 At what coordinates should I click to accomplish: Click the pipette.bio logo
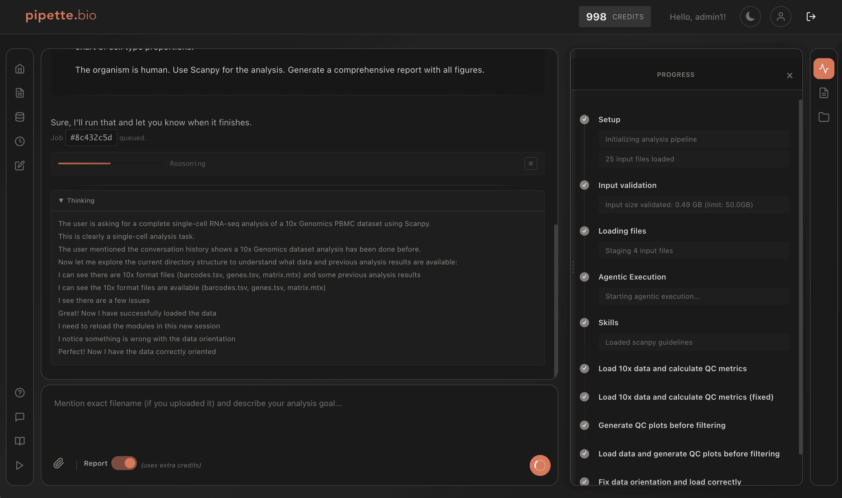pos(61,15)
